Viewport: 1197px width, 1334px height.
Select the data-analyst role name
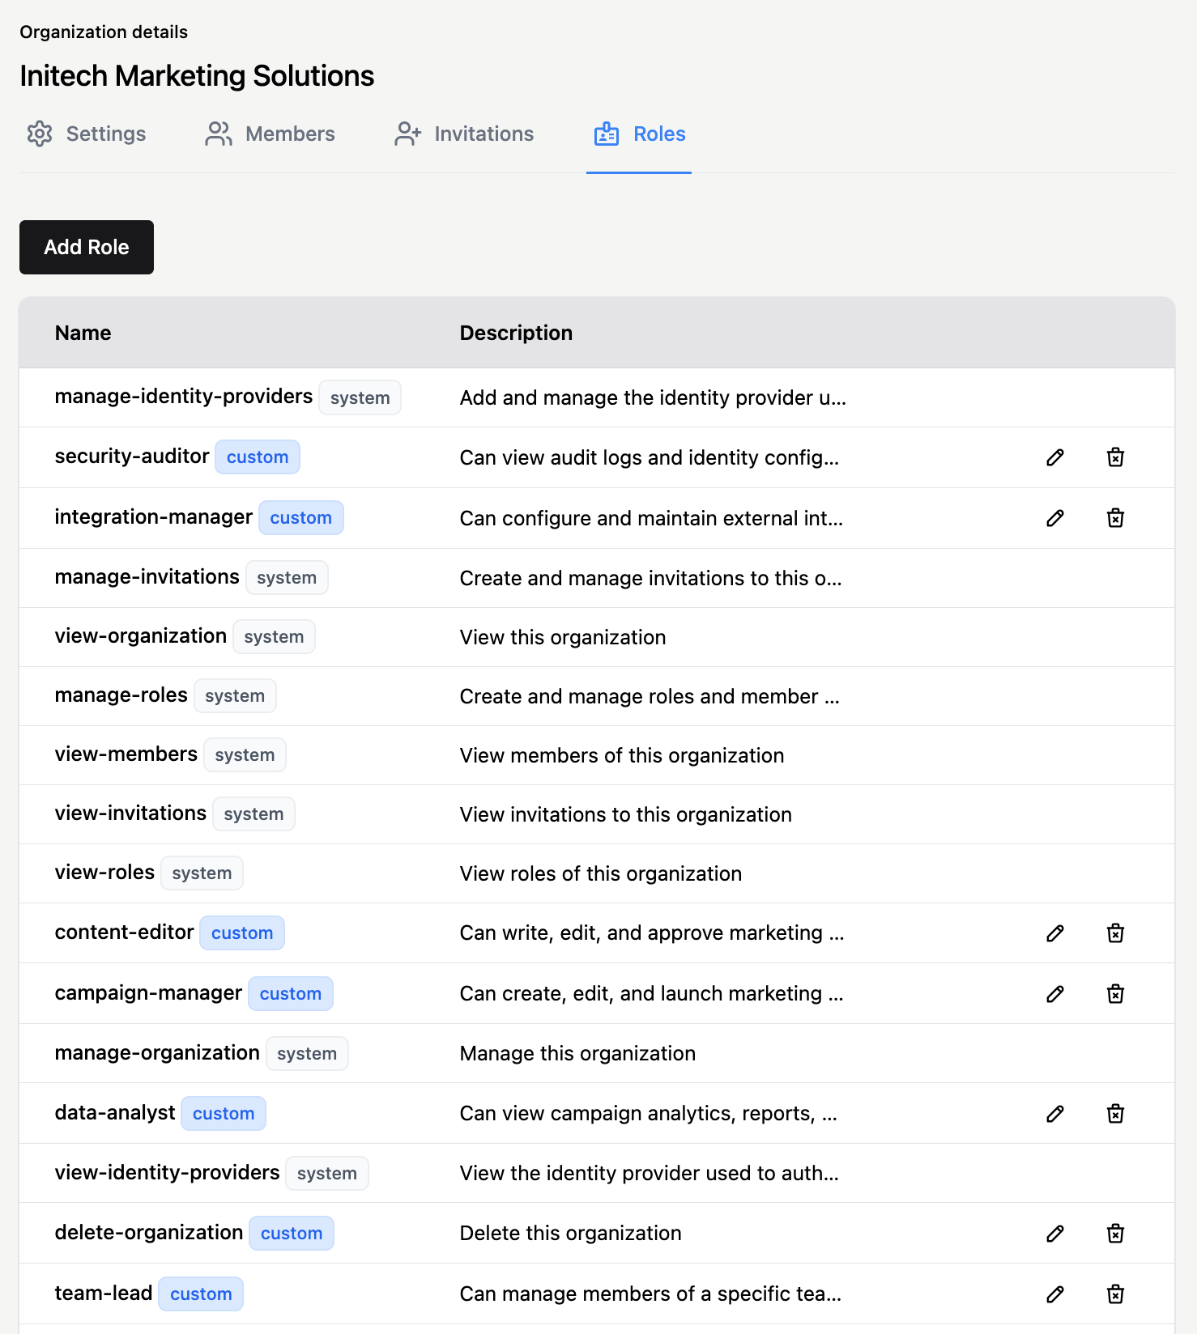(x=115, y=1113)
